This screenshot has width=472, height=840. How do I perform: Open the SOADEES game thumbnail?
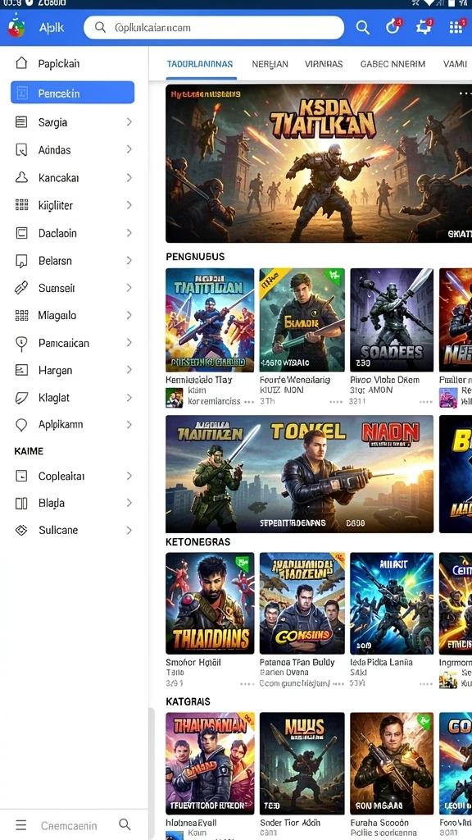click(392, 320)
